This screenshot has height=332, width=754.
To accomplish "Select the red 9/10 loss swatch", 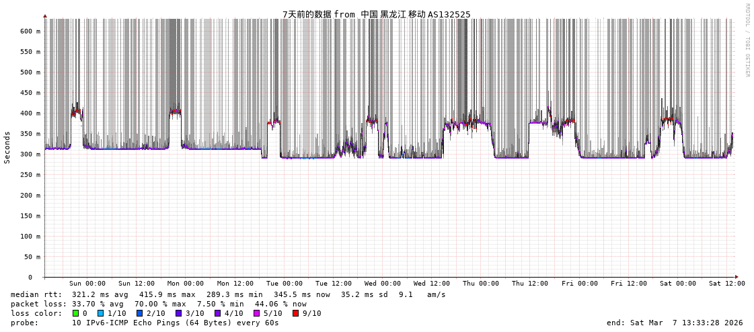I will (x=295, y=313).
